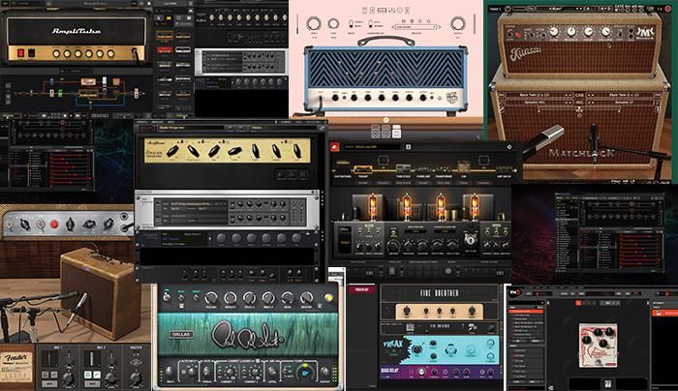Click the badge logo on blue amp front panel
678x391 pixels.
(x=452, y=98)
